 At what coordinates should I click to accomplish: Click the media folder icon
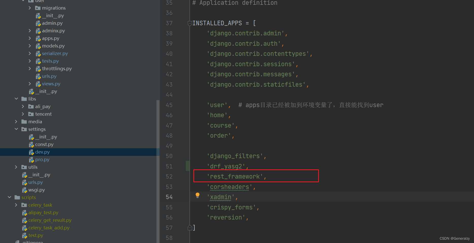[x=24, y=122]
